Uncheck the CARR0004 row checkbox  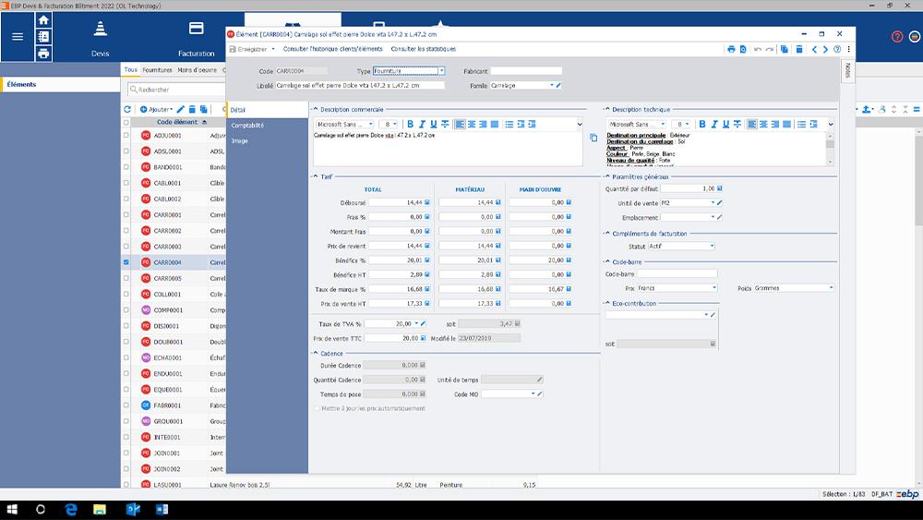tap(127, 262)
